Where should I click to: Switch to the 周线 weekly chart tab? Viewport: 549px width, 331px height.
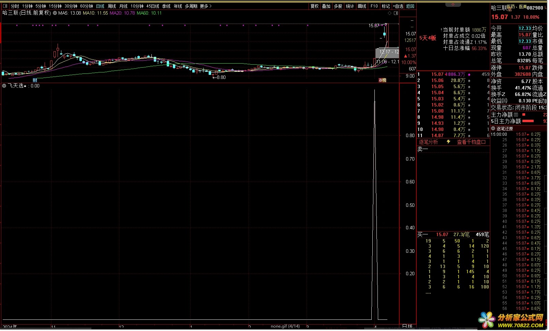click(x=112, y=6)
